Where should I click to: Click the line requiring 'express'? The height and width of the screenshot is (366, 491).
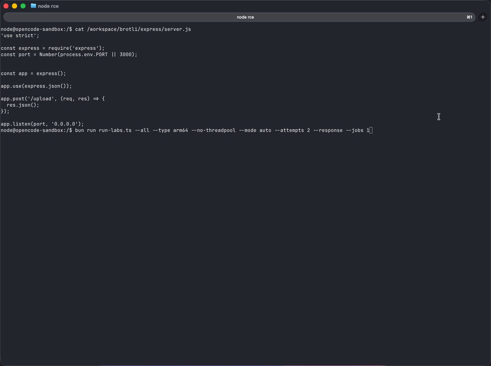(x=53, y=48)
